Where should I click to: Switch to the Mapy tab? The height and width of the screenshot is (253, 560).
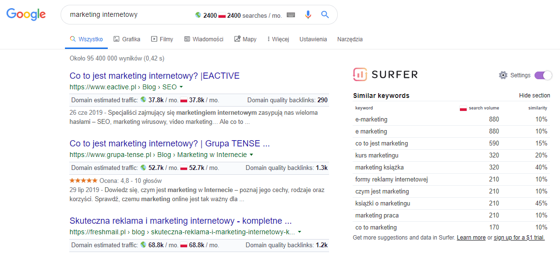pyautogui.click(x=245, y=39)
